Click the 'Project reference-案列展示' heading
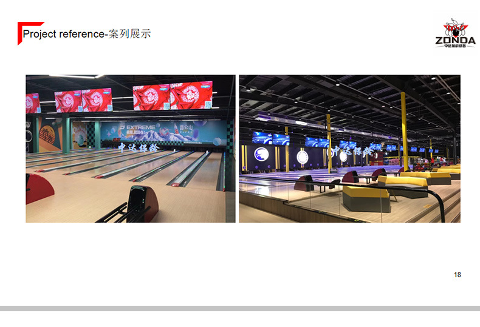Image resolution: width=480 pixels, height=327 pixels. coord(87,33)
